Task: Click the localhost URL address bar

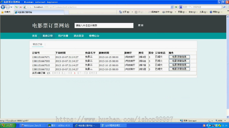Action: click(x=98, y=7)
